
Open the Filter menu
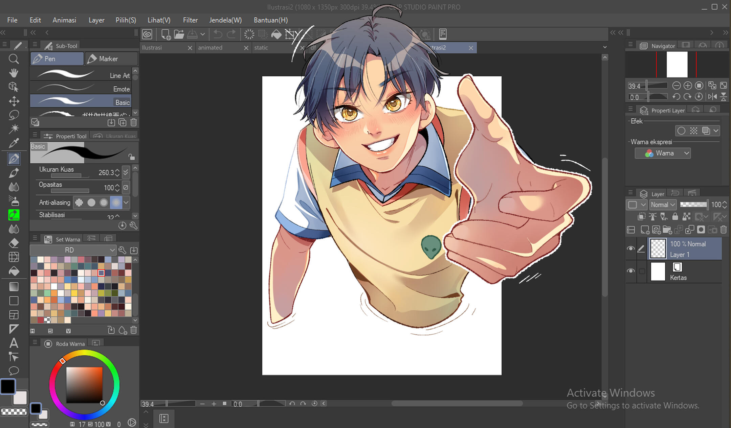tap(190, 20)
